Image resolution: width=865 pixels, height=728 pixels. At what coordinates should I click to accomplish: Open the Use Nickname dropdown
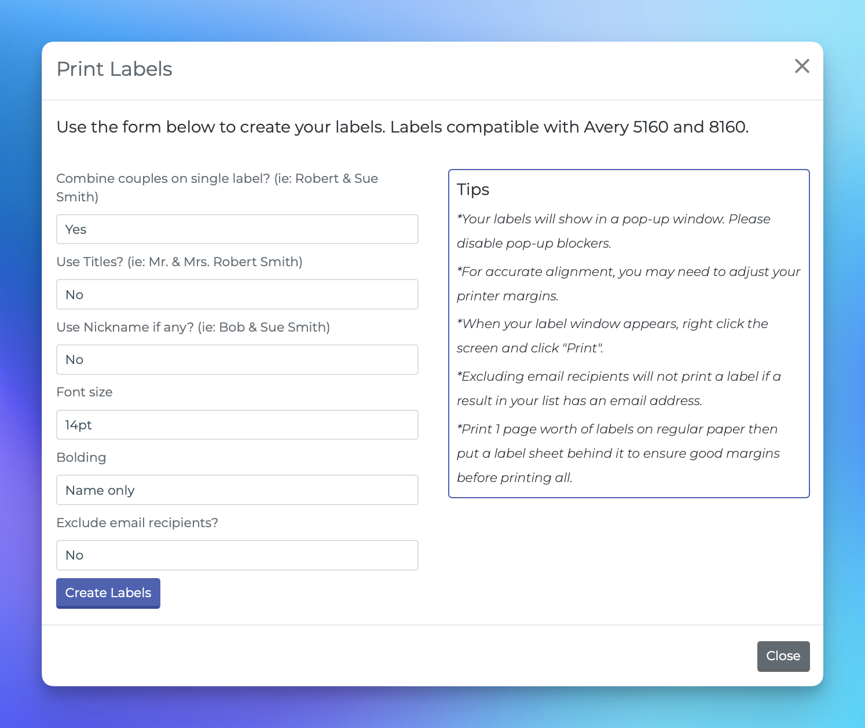[237, 359]
